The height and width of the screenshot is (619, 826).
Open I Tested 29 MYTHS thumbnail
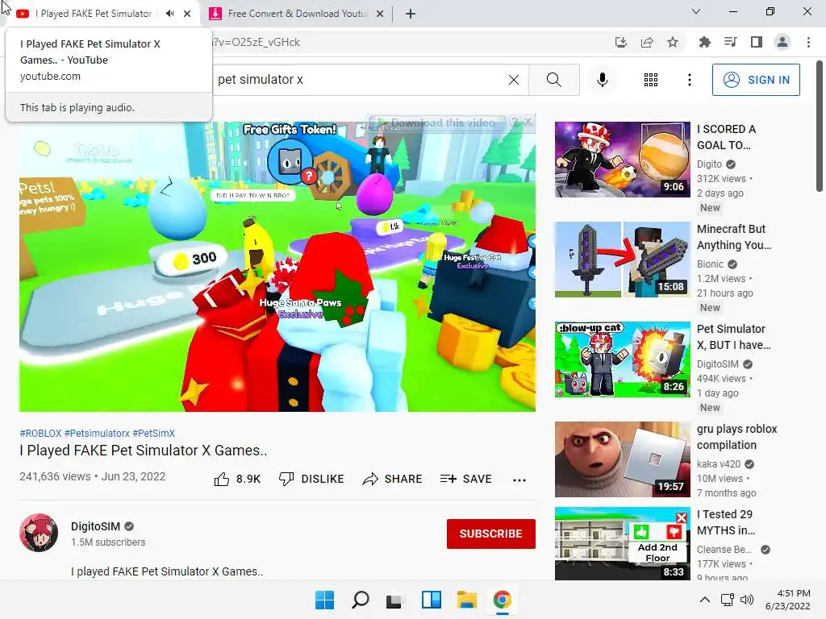click(x=622, y=544)
